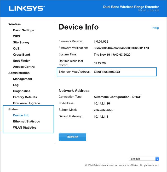Click the Device Info page heading

(x=79, y=27)
